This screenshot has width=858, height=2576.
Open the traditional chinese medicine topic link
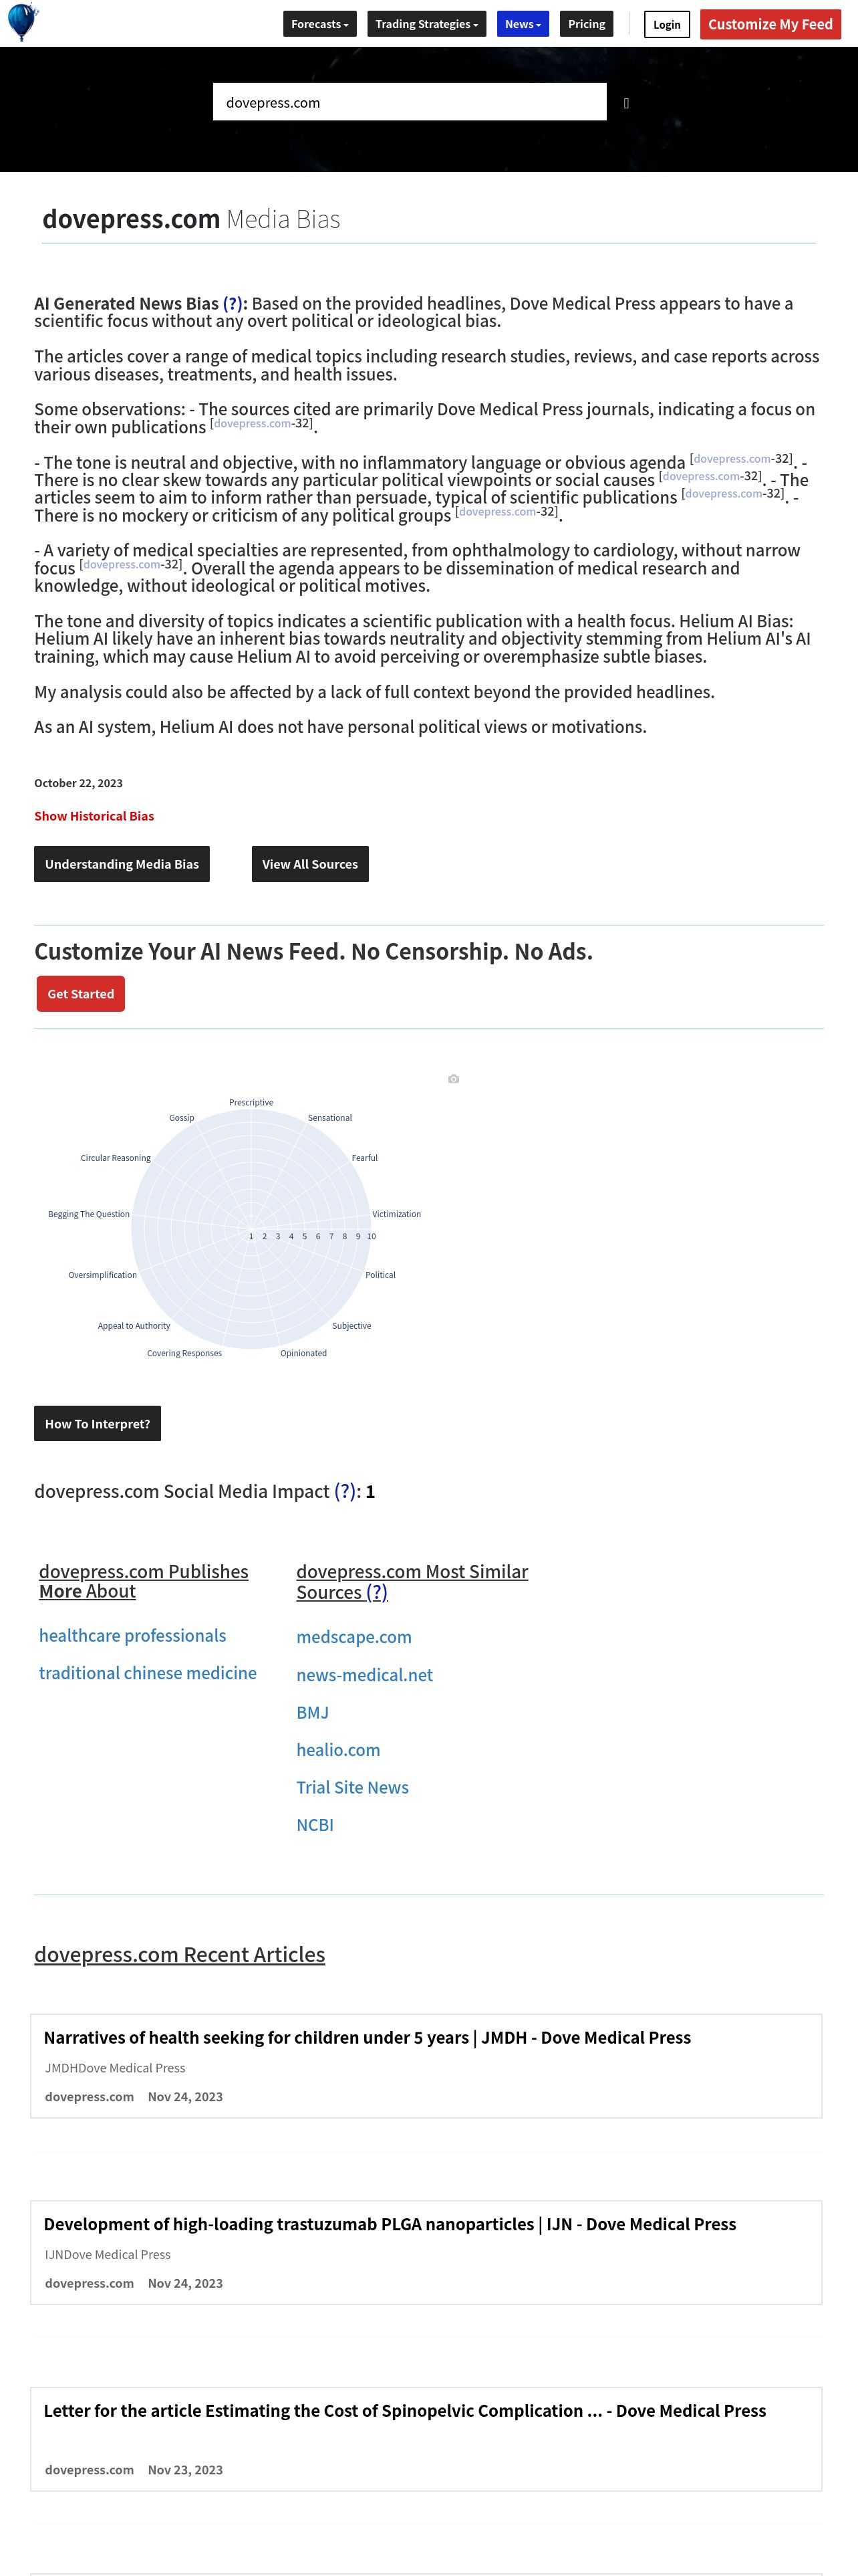[x=148, y=1673]
